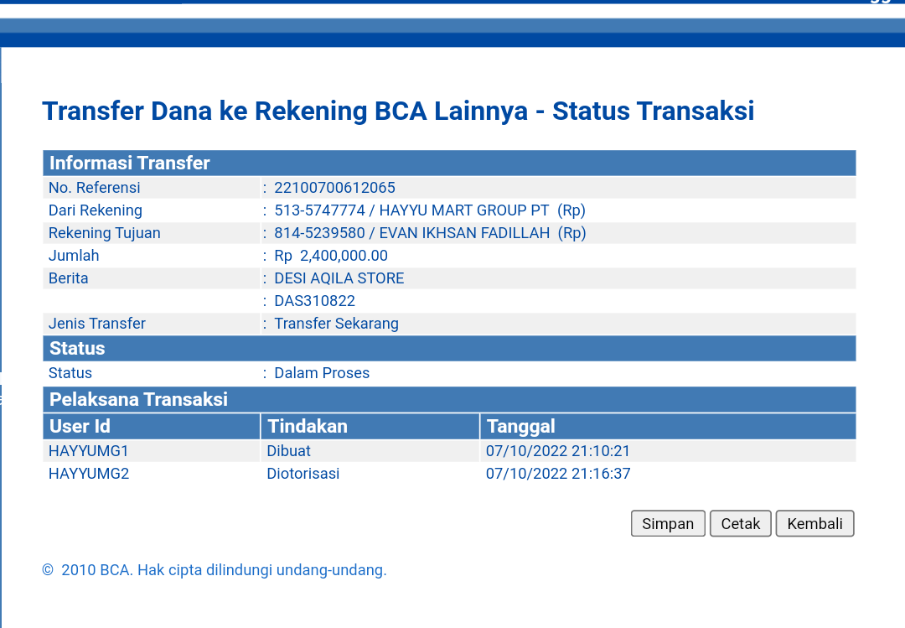Select the Tindakan column header
The width and height of the screenshot is (905, 628).
(307, 426)
